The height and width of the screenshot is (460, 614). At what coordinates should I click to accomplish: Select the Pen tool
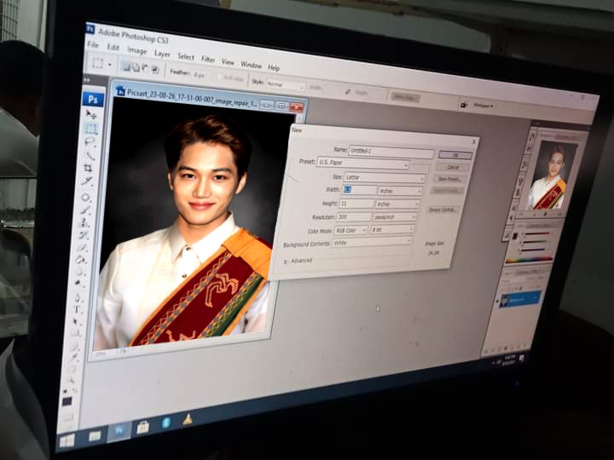coord(78,298)
